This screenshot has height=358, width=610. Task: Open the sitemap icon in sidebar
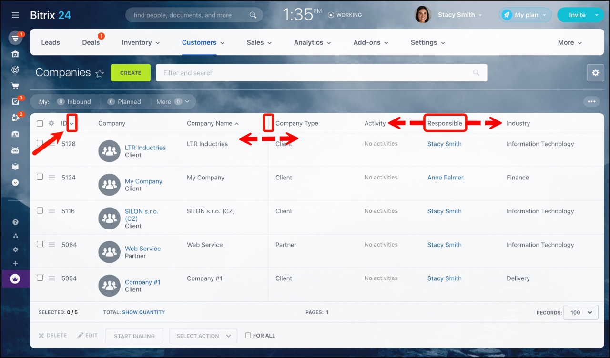[15, 236]
